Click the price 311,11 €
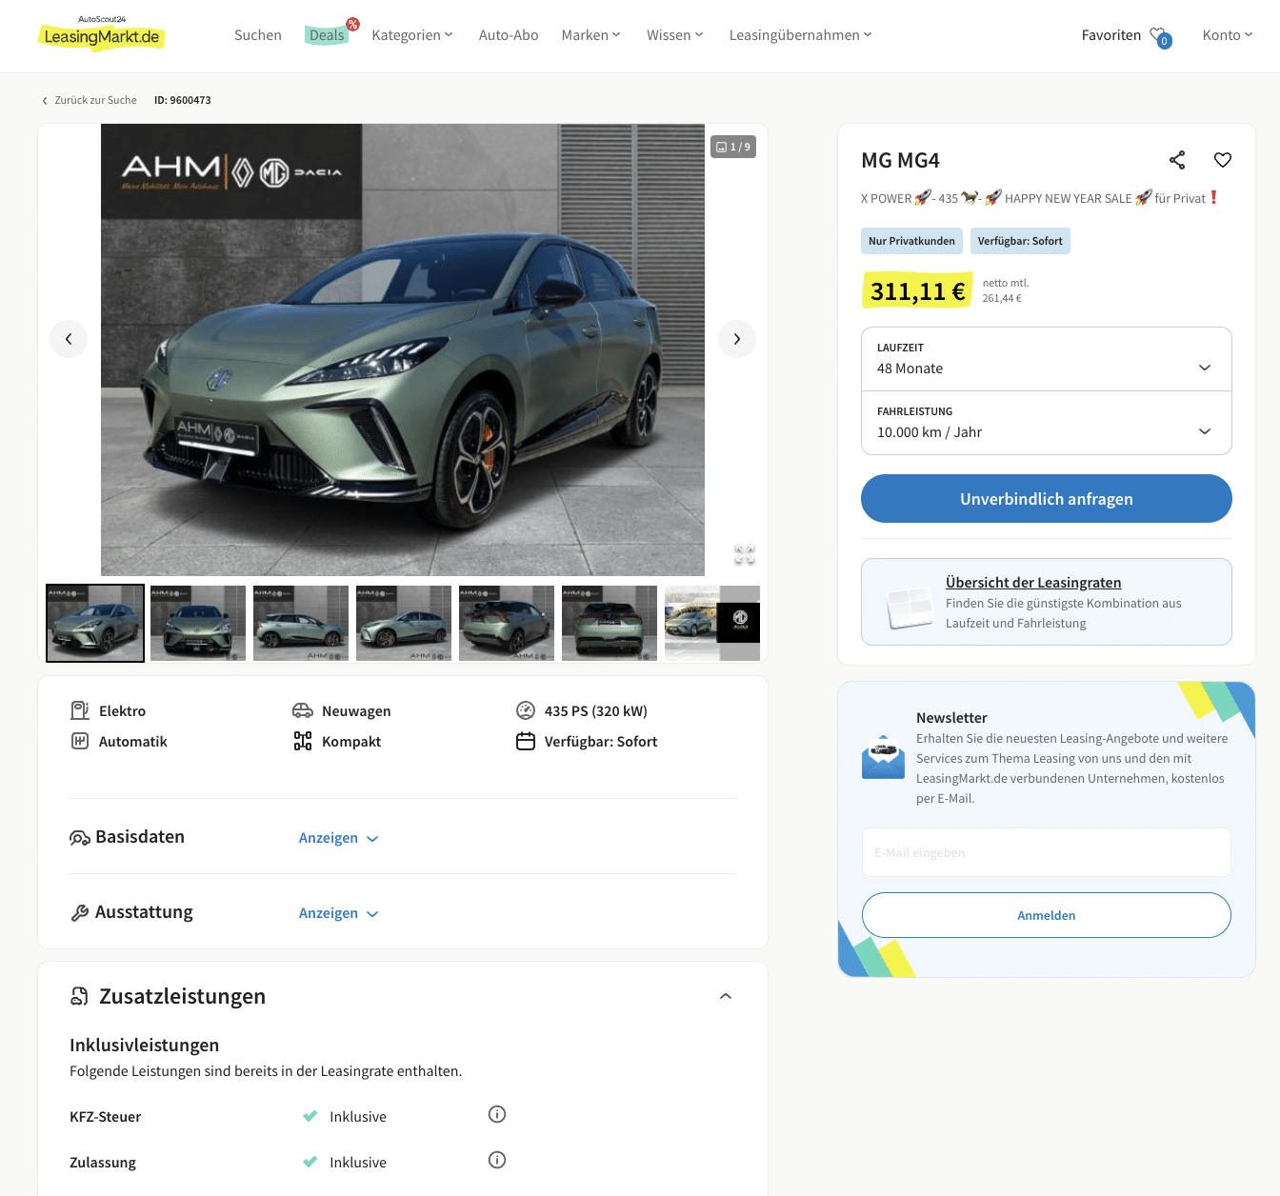 click(x=917, y=290)
